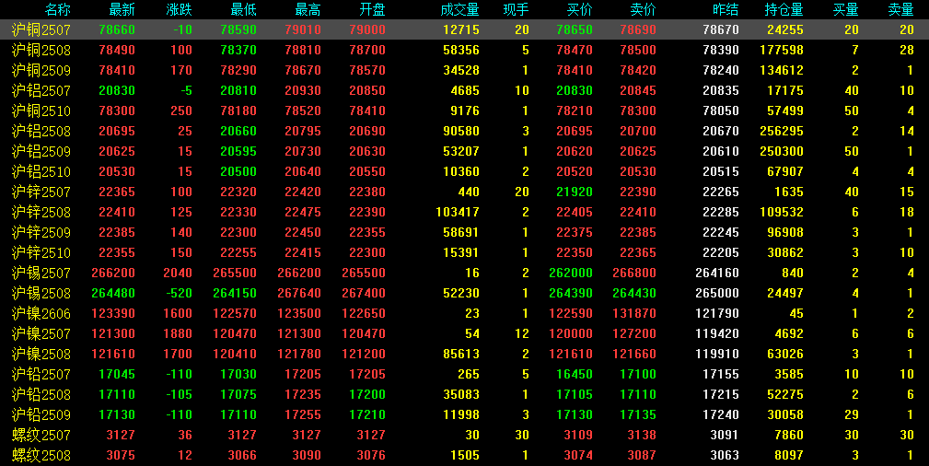Click previous settle 22265 for 沪锌2507
This screenshot has width=929, height=466.
720,192
